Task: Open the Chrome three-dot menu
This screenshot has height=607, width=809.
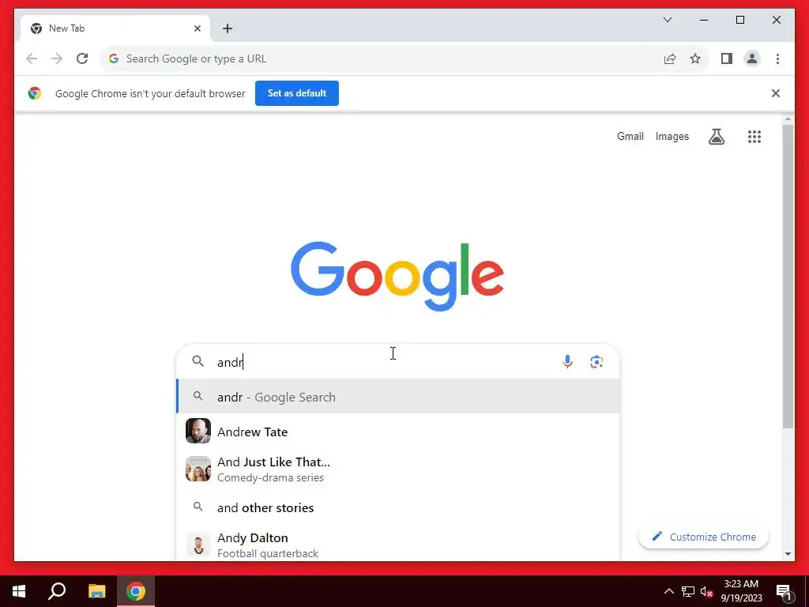Action: pos(777,58)
